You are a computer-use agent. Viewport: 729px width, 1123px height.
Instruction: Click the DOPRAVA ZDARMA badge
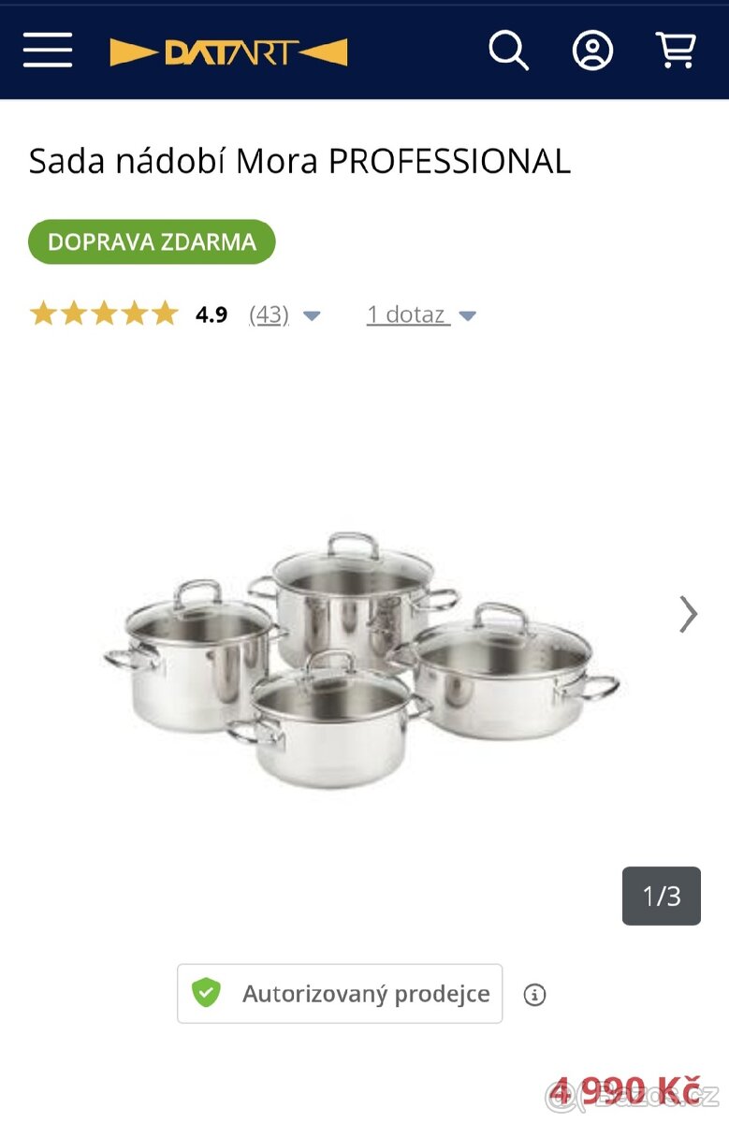click(152, 241)
